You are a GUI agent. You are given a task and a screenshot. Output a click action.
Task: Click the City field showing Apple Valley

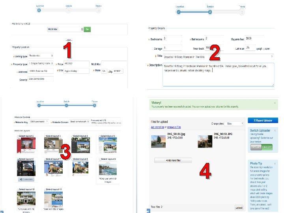(77, 71)
